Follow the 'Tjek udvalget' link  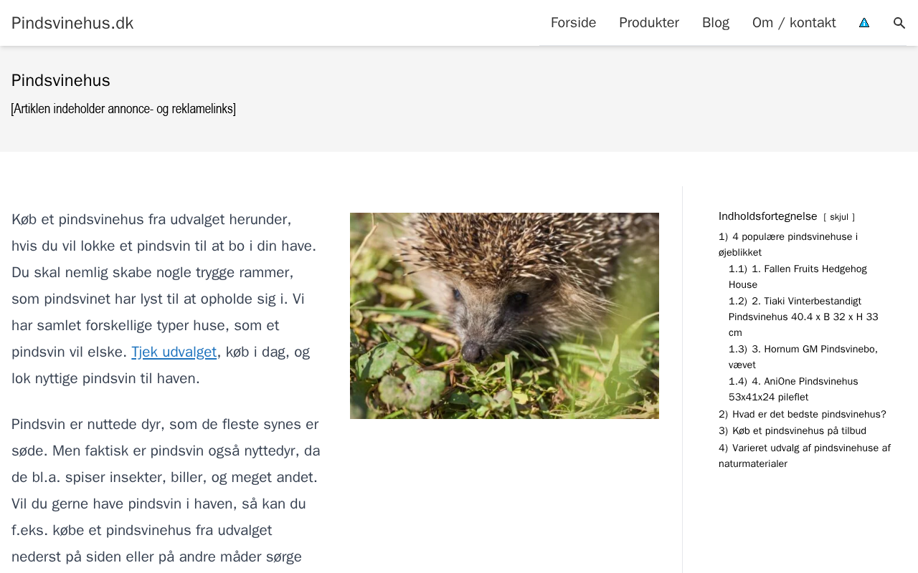(x=174, y=352)
